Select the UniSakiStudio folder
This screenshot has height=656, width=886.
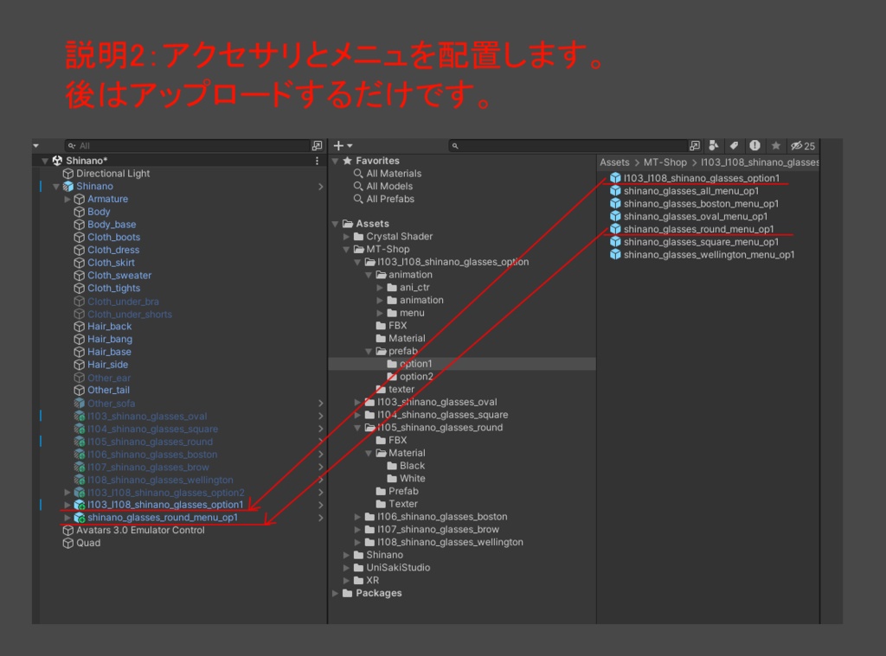click(x=392, y=568)
